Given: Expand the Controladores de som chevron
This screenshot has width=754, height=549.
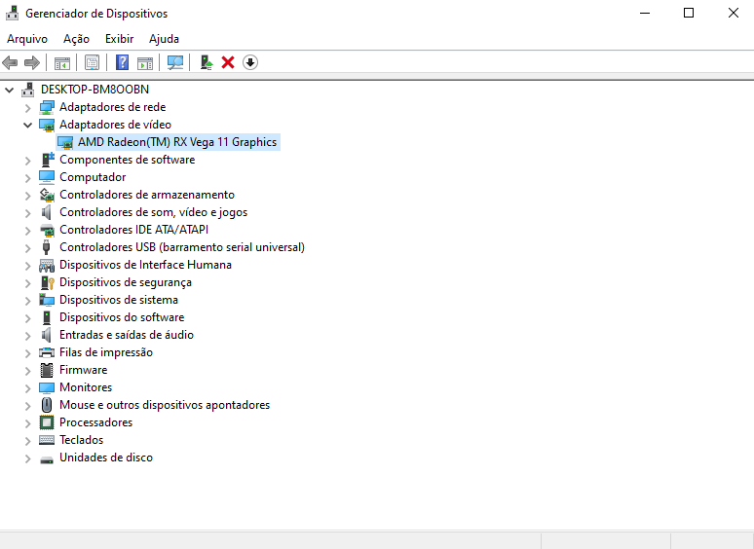Looking at the screenshot, I should tap(28, 213).
